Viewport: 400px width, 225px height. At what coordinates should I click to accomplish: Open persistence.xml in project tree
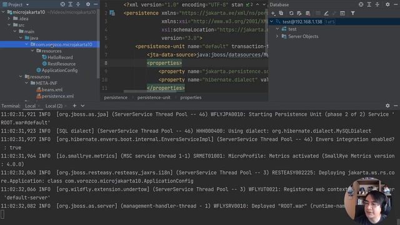(57, 96)
